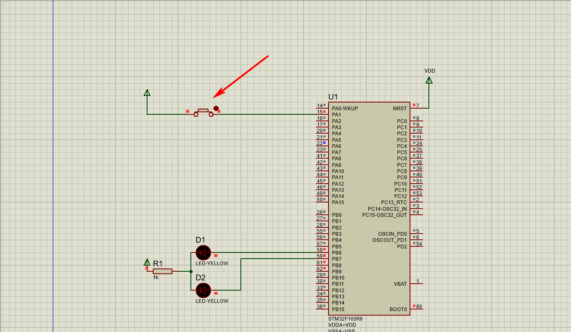
Task: Click the PC13_RTC pin label
Action: (x=394, y=202)
